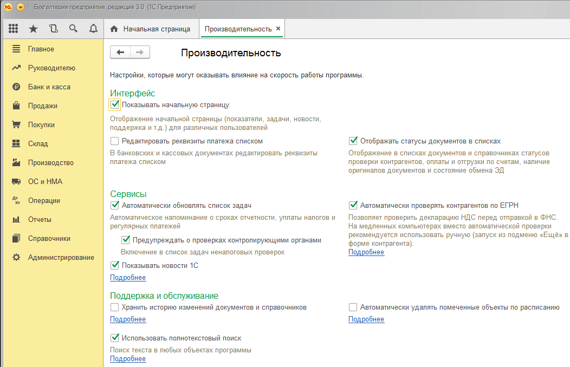Enable Редактировать реквизиты платежа списком

coord(114,141)
